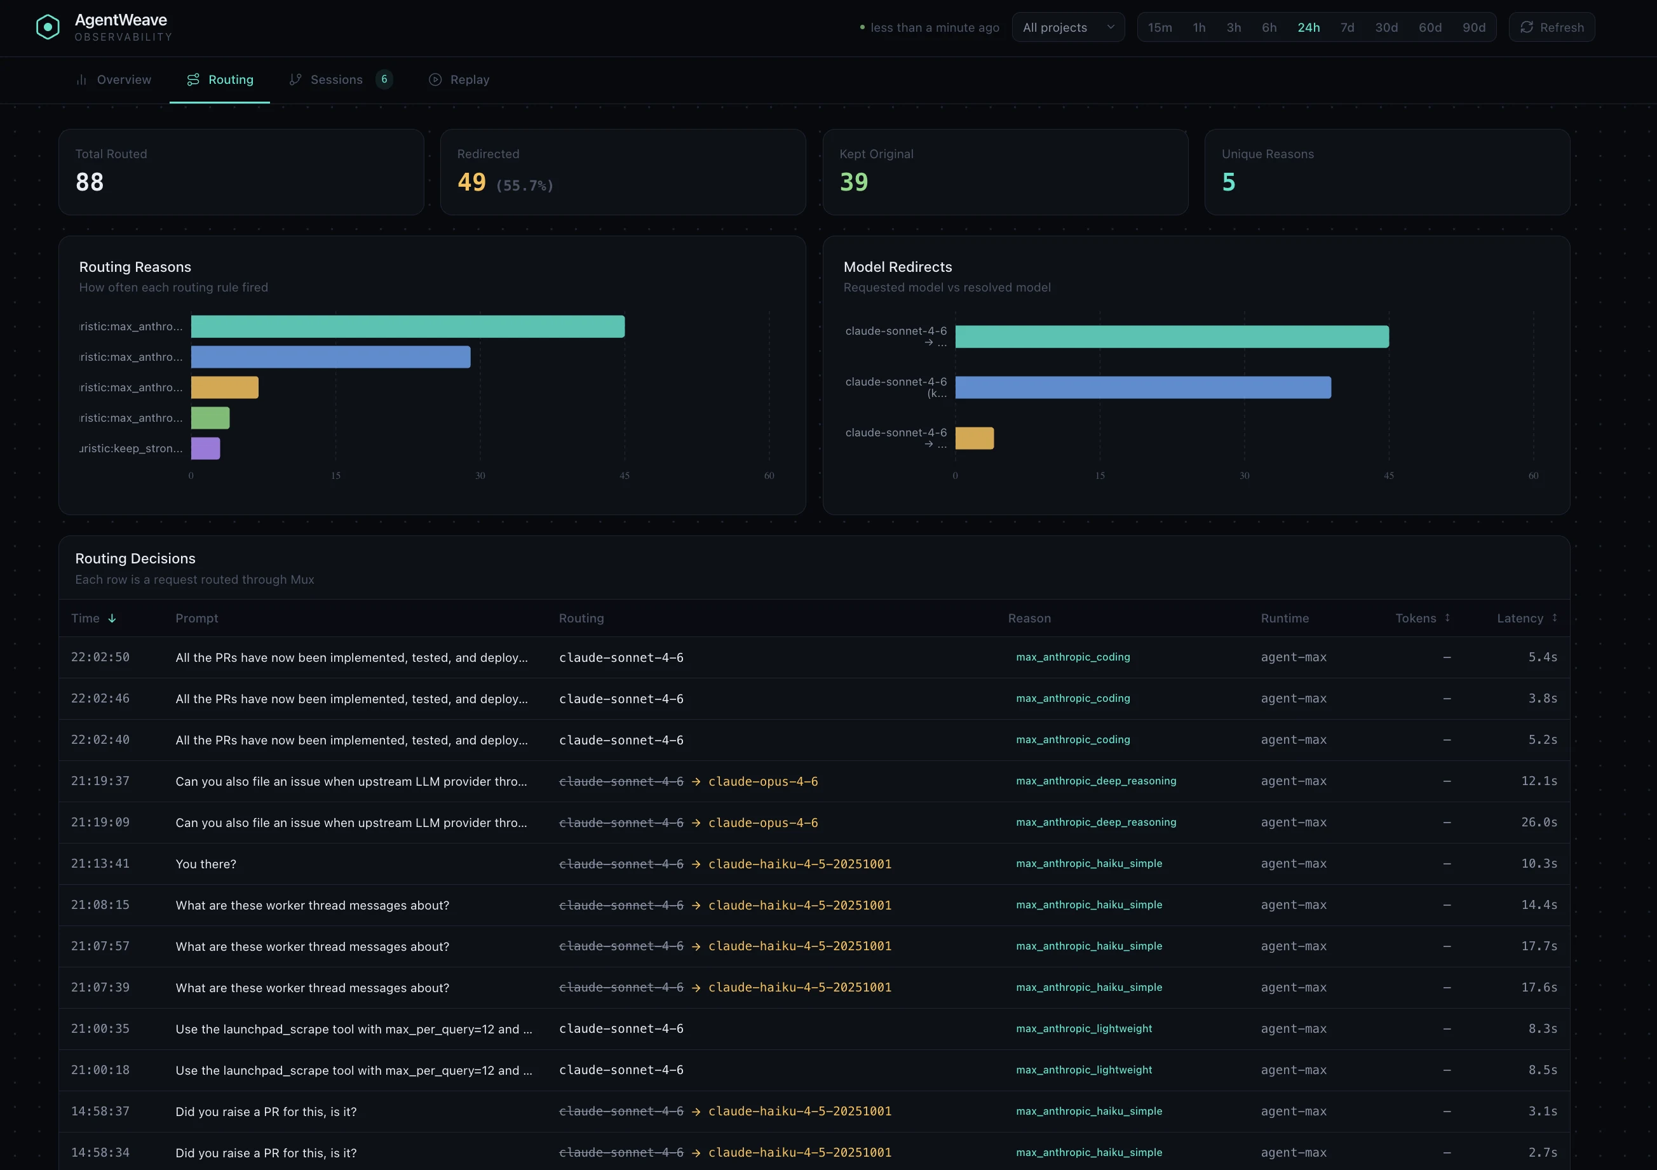Image resolution: width=1657 pixels, height=1170 pixels.
Task: Click agent-max runtime in 22:02:40 row
Action: [x=1294, y=740]
